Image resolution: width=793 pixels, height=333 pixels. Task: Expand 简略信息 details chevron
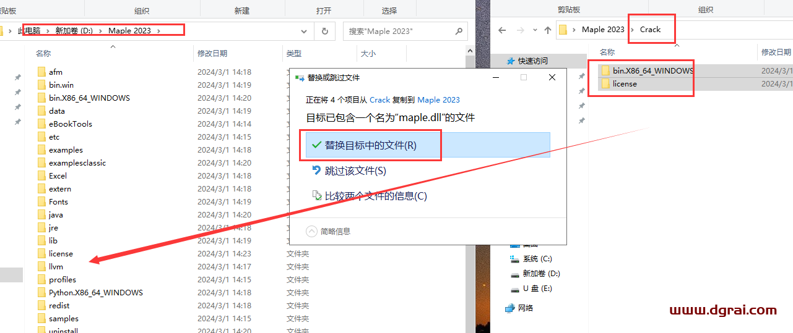click(x=313, y=231)
